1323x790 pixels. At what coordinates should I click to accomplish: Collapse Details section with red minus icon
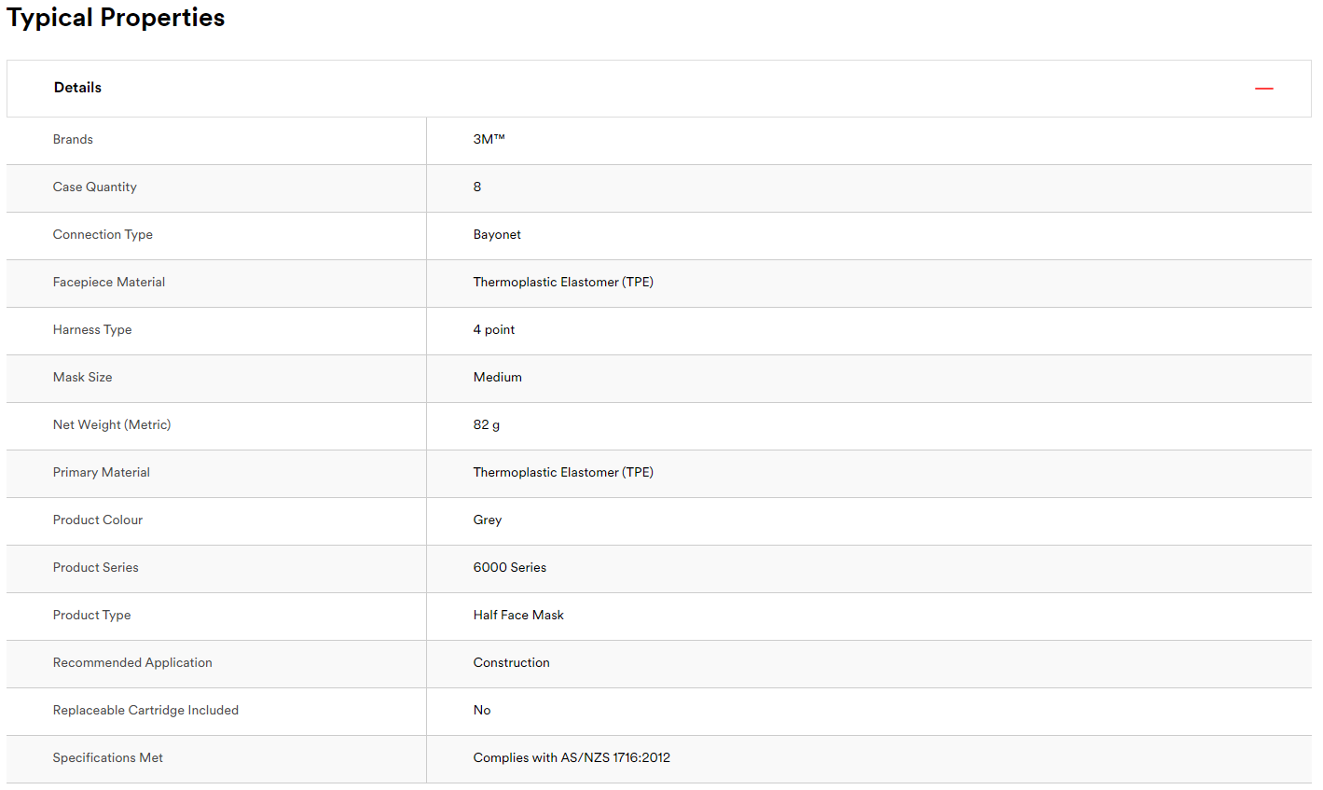coord(1263,89)
